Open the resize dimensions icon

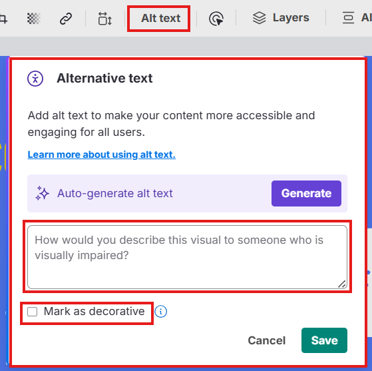pyautogui.click(x=104, y=19)
